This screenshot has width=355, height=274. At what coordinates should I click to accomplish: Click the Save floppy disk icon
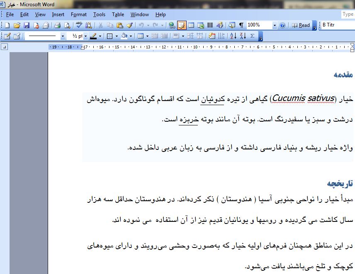(x=27, y=25)
